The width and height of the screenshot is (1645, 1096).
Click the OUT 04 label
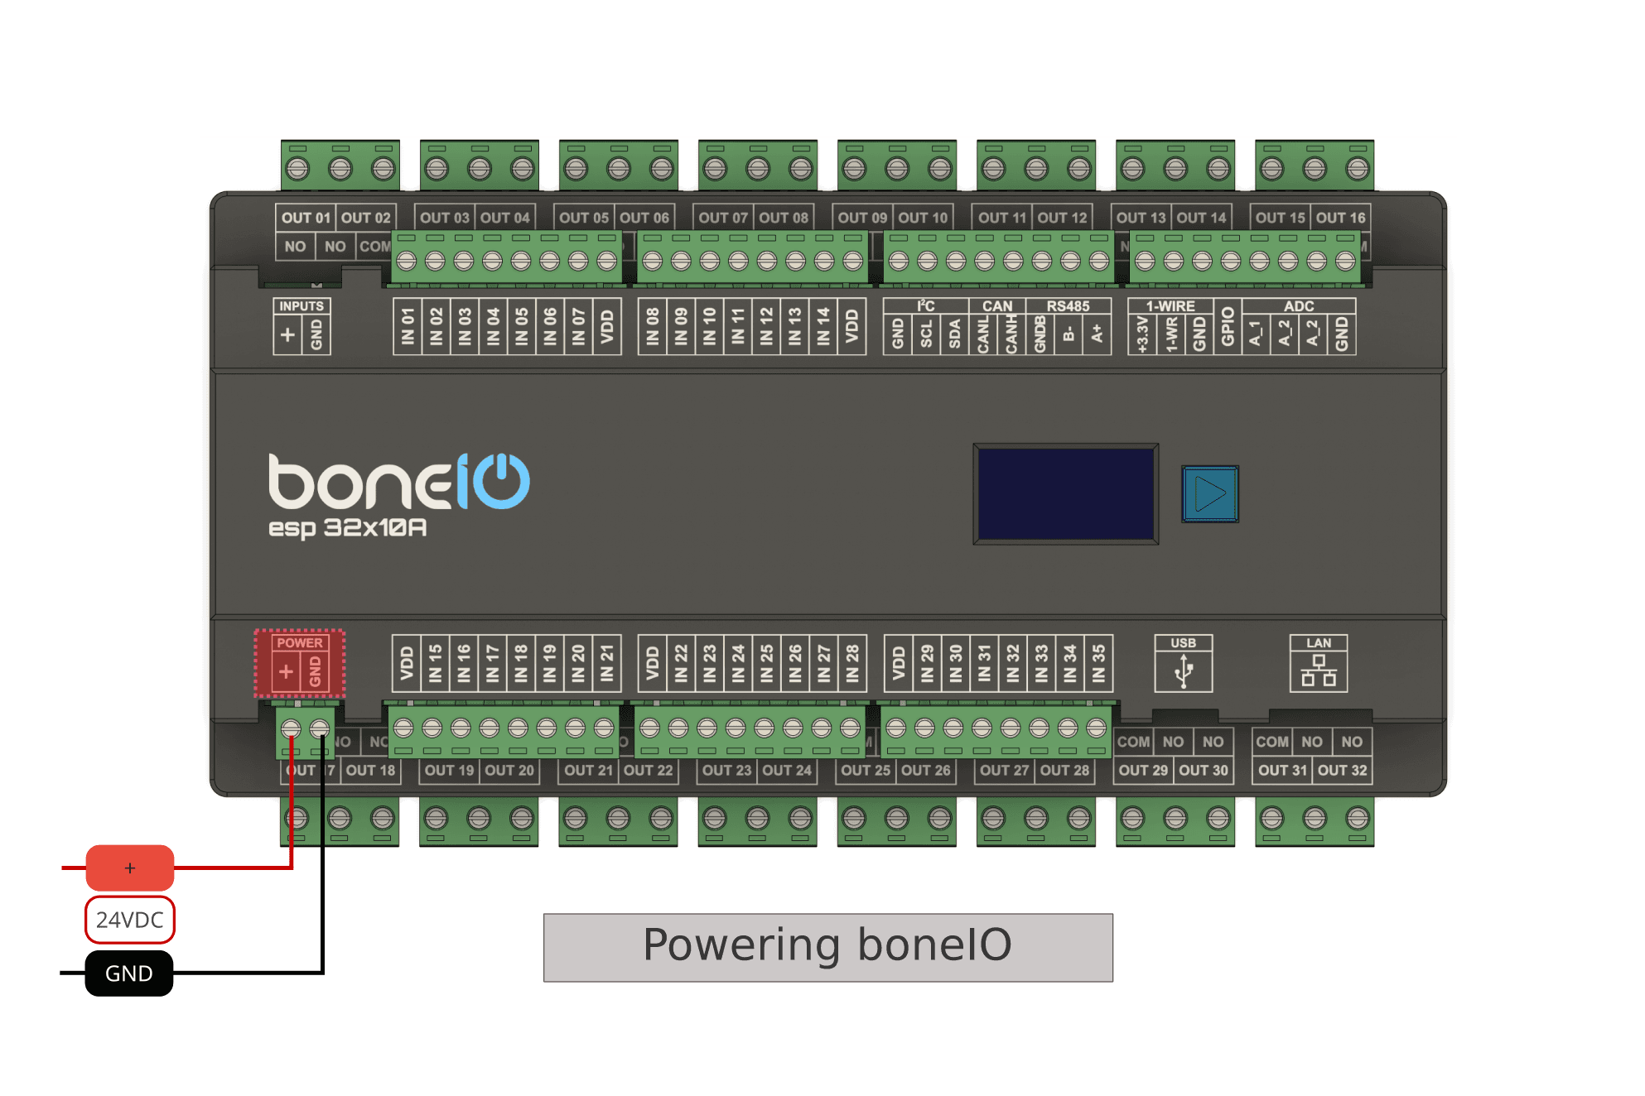click(x=504, y=218)
